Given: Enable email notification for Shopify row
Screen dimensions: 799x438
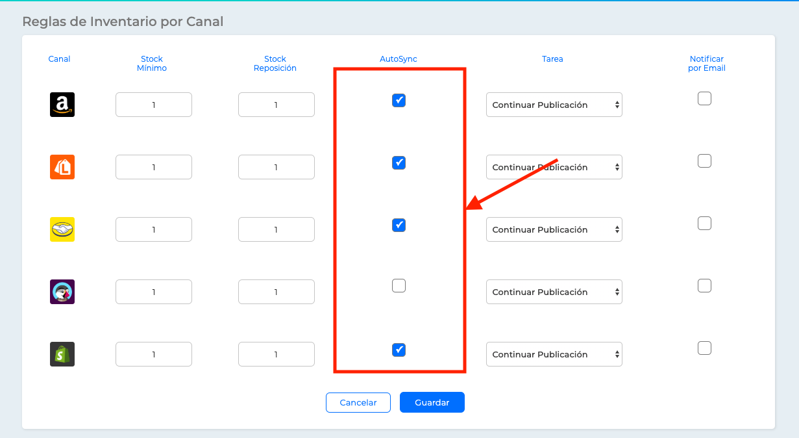Looking at the screenshot, I should point(704,348).
